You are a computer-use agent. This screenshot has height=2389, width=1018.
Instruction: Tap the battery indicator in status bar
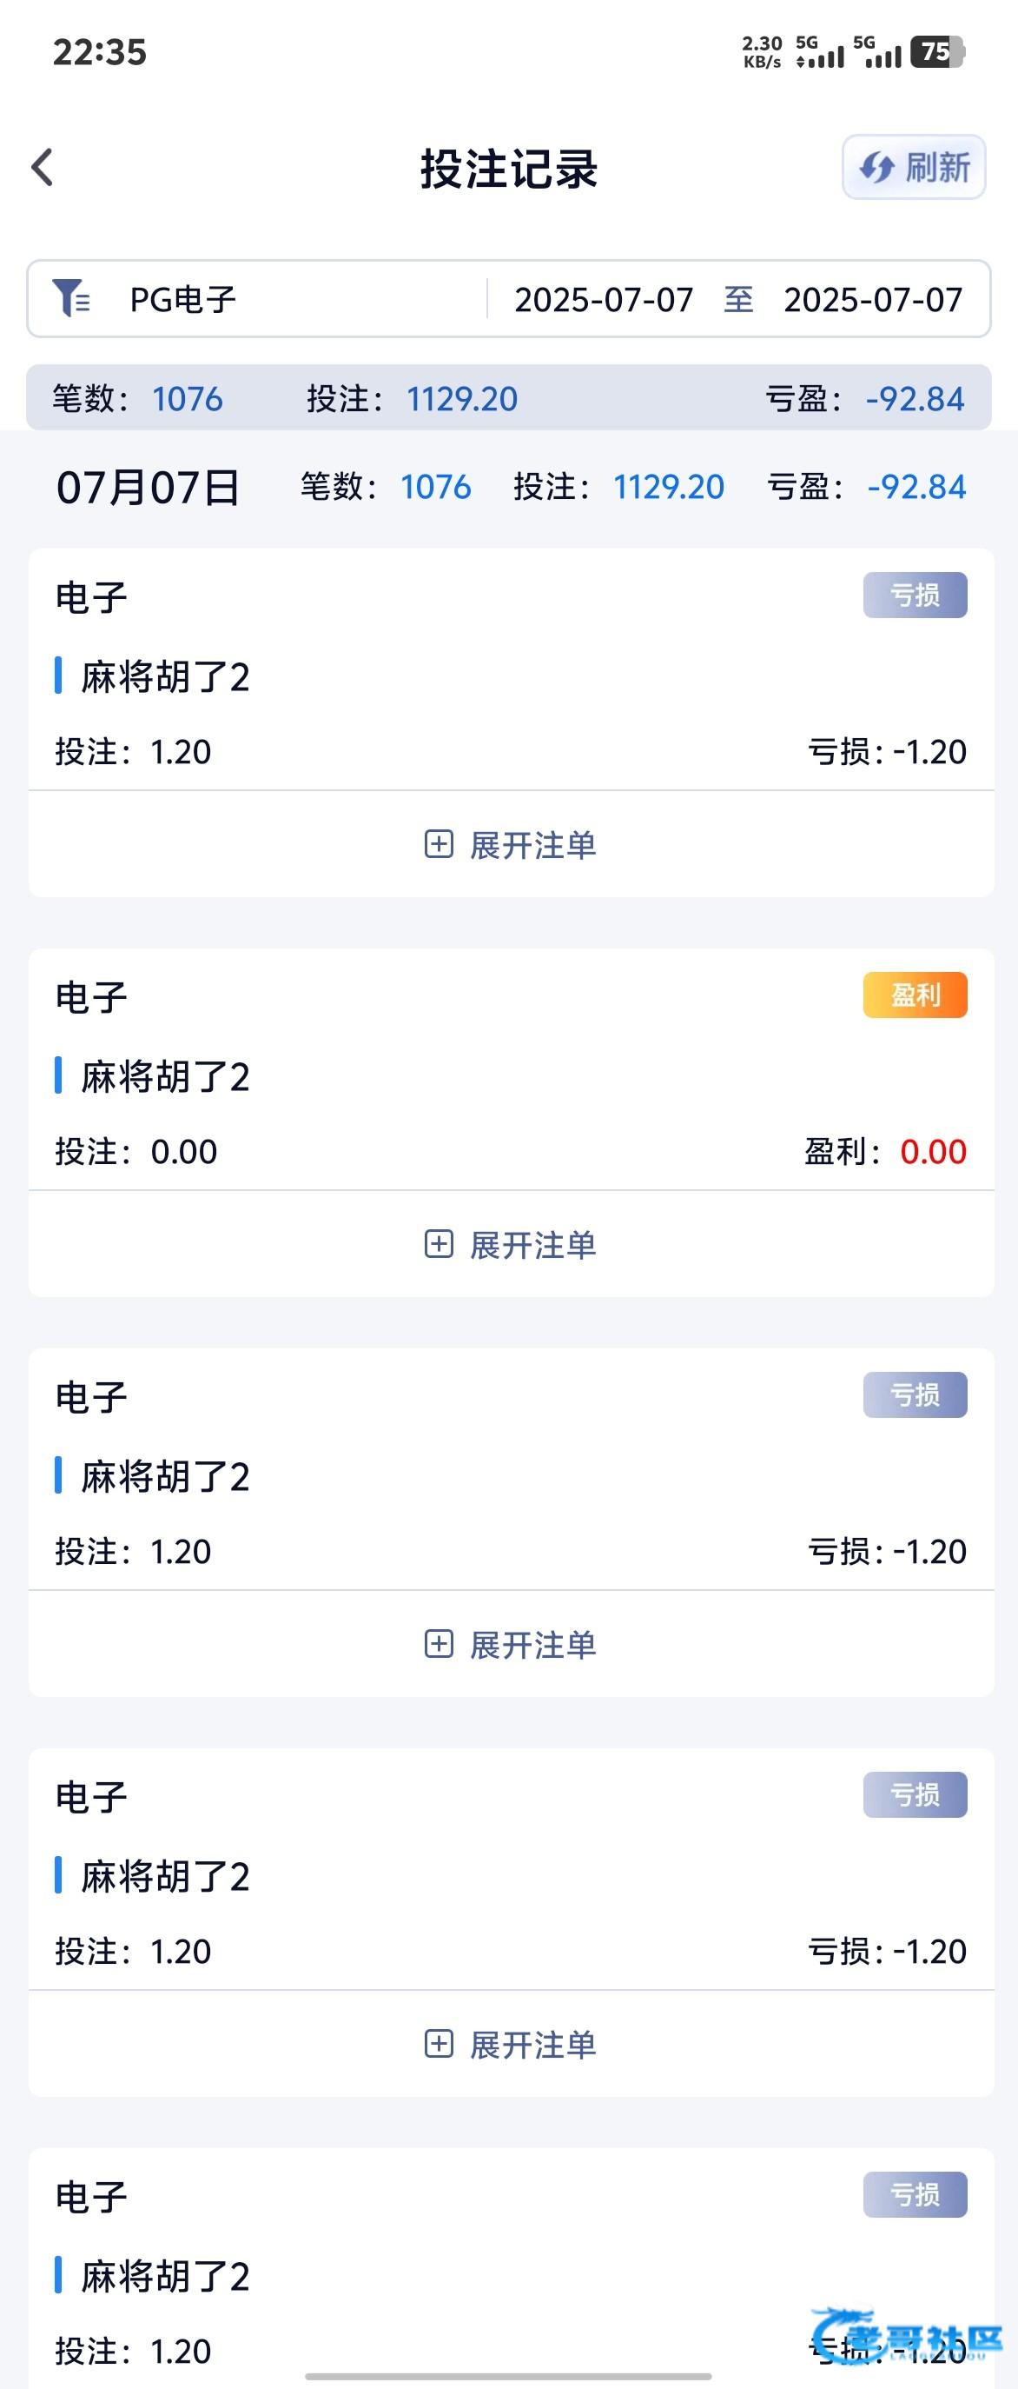point(937,52)
